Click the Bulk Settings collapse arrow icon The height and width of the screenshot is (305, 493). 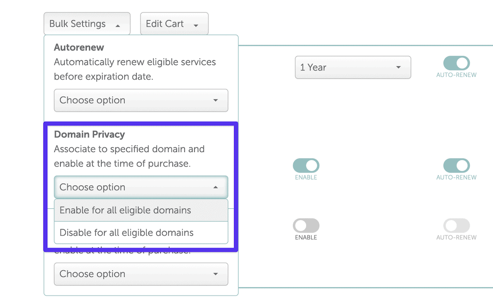click(118, 24)
